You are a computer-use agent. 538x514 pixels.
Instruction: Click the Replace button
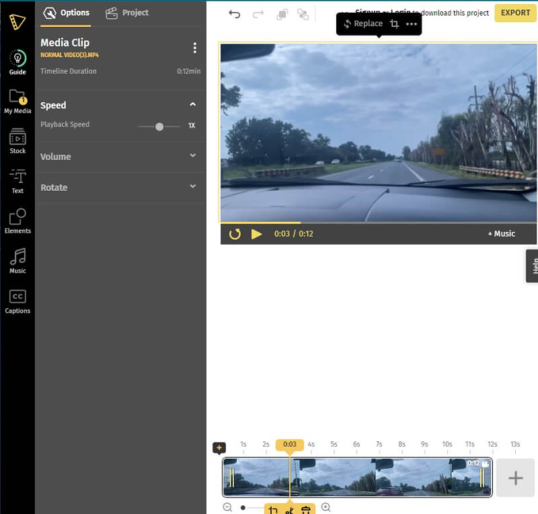pos(362,24)
